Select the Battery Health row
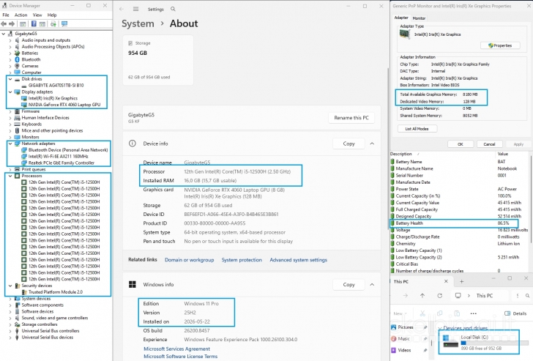The image size is (533, 361). coord(455,223)
